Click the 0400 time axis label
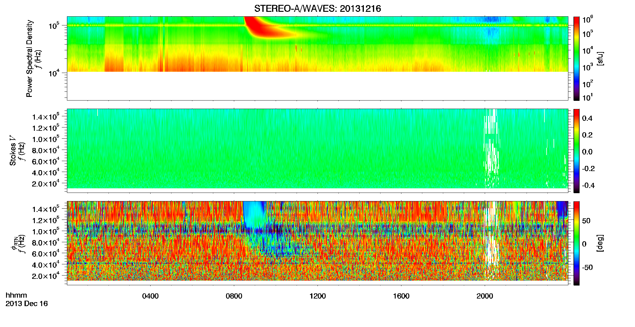 coord(150,296)
